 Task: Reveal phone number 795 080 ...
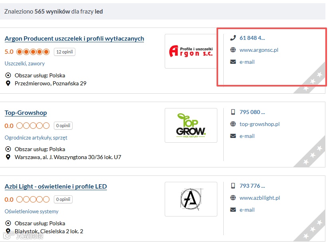(252, 112)
